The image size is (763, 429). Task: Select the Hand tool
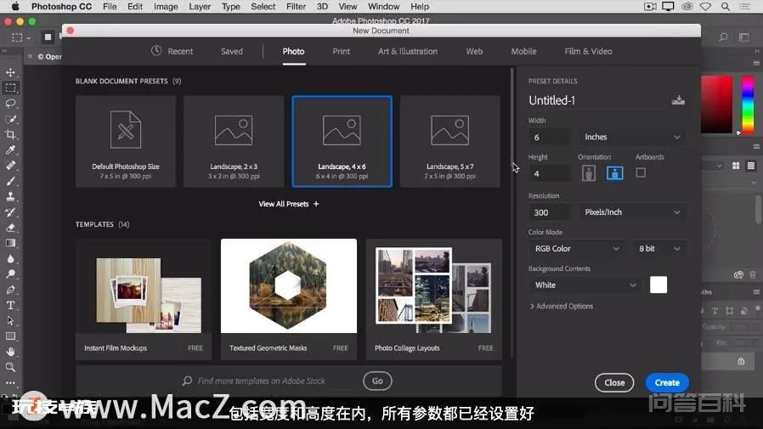(10, 352)
